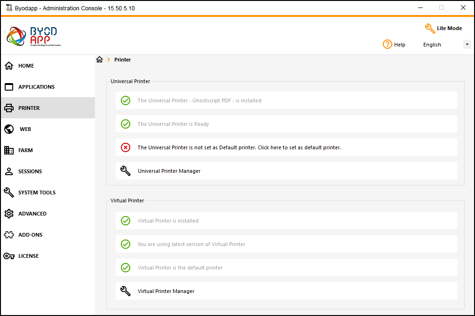Click the application icon in title bar
This screenshot has height=316, width=475.
pyautogui.click(x=9, y=8)
